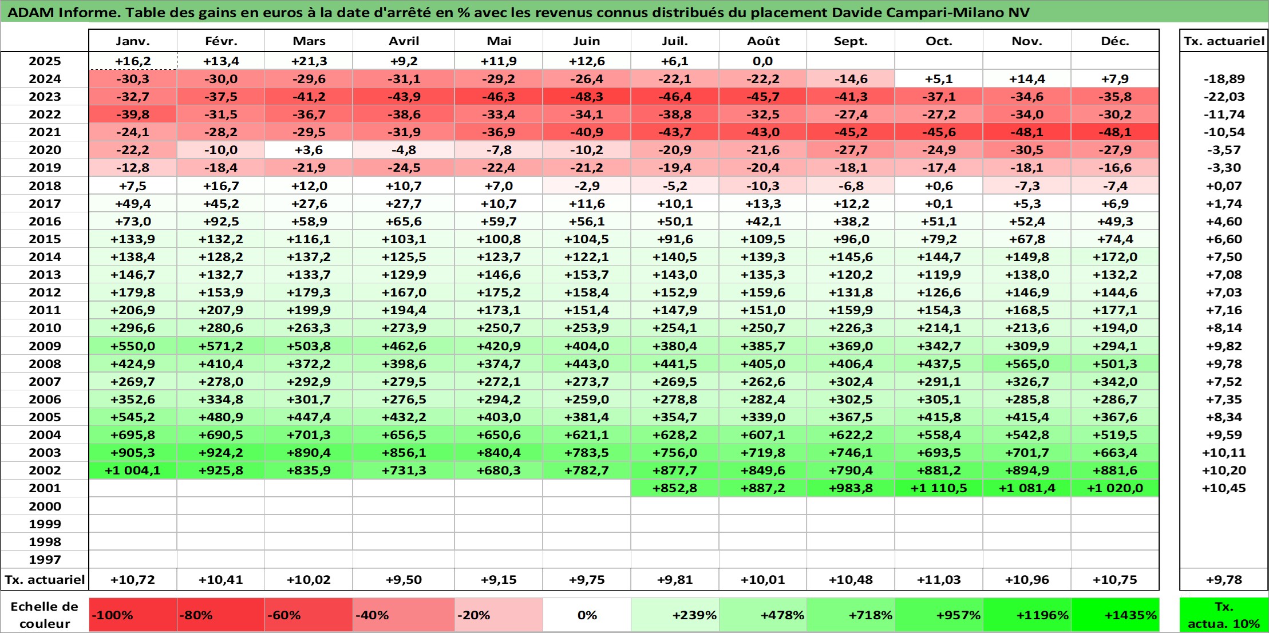1269x633 pixels.
Task: Select the +1 081,4 cell
Action: [x=1027, y=488]
